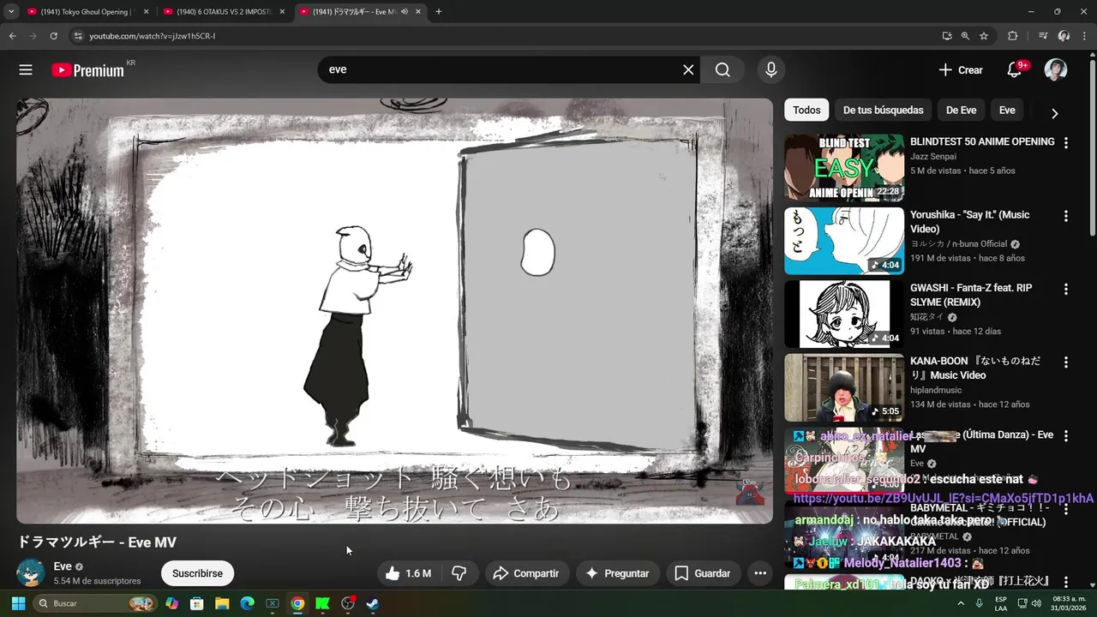The height and width of the screenshot is (617, 1097).
Task: Select the De tus búsquedas chip
Action: pyautogui.click(x=883, y=110)
